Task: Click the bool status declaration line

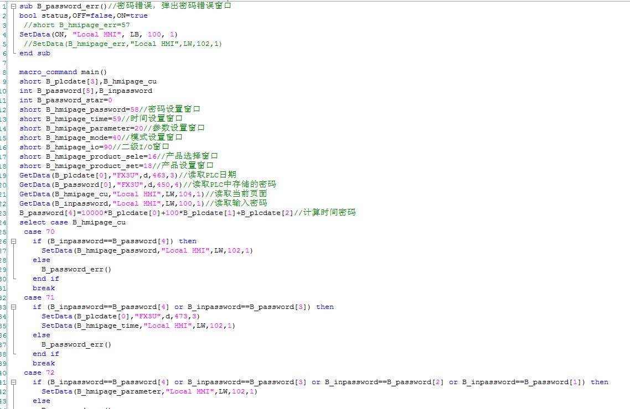Action: 83,15
